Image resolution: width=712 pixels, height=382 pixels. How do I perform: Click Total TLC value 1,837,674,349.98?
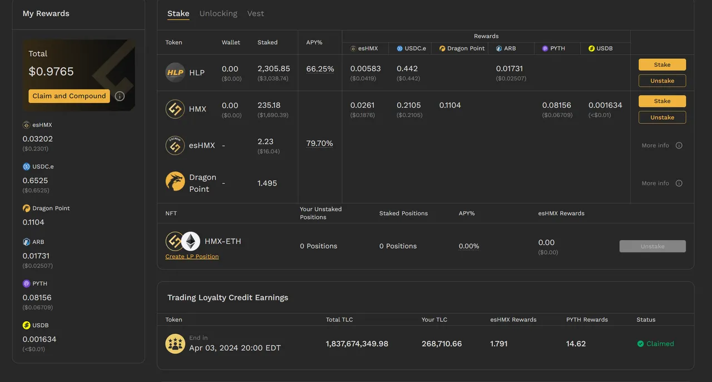[357, 344]
